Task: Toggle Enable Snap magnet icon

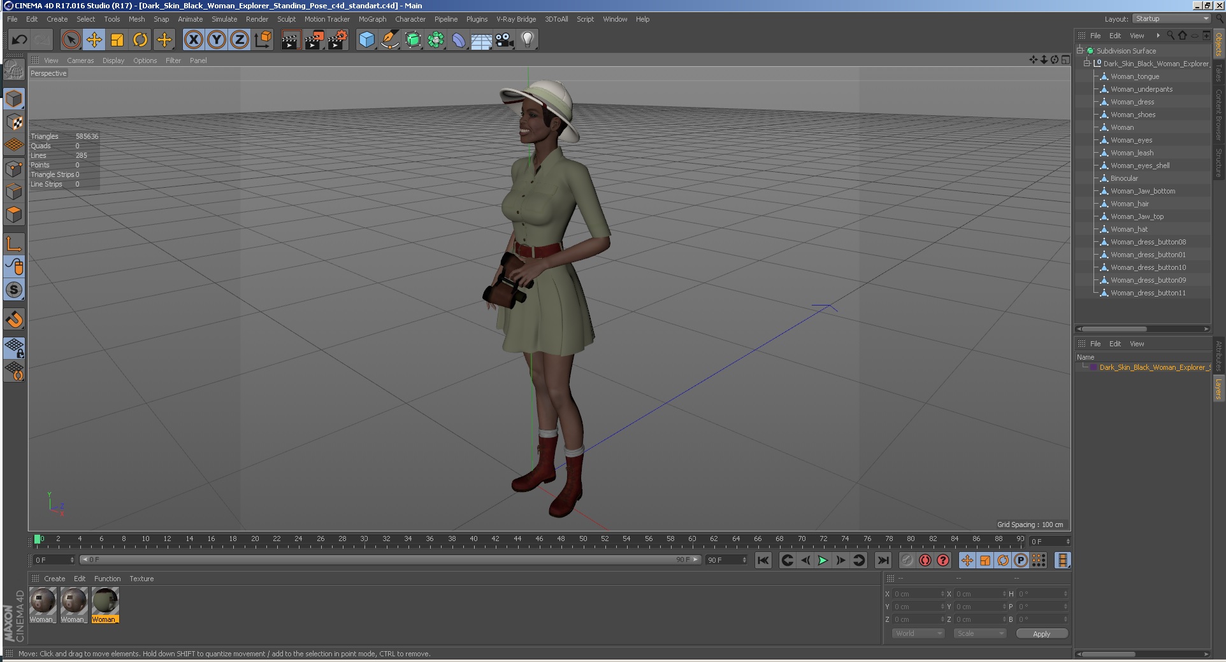Action: tap(14, 319)
